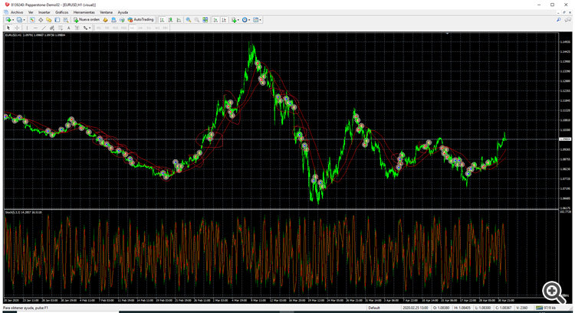Click the Nueva orden button
The width and height of the screenshot is (575, 313).
pyautogui.click(x=87, y=20)
